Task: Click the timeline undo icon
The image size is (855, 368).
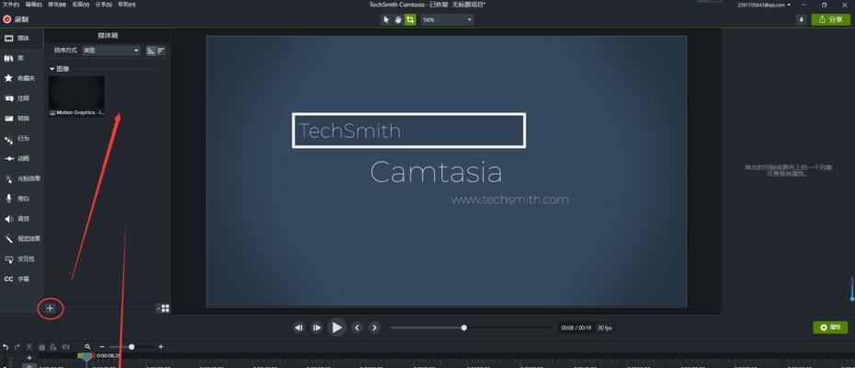Action: (6, 347)
